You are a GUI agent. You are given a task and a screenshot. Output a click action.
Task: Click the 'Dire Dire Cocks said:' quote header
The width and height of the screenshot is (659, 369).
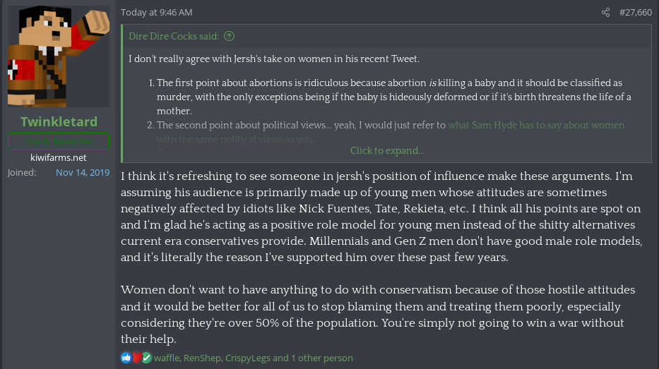pyautogui.click(x=174, y=36)
